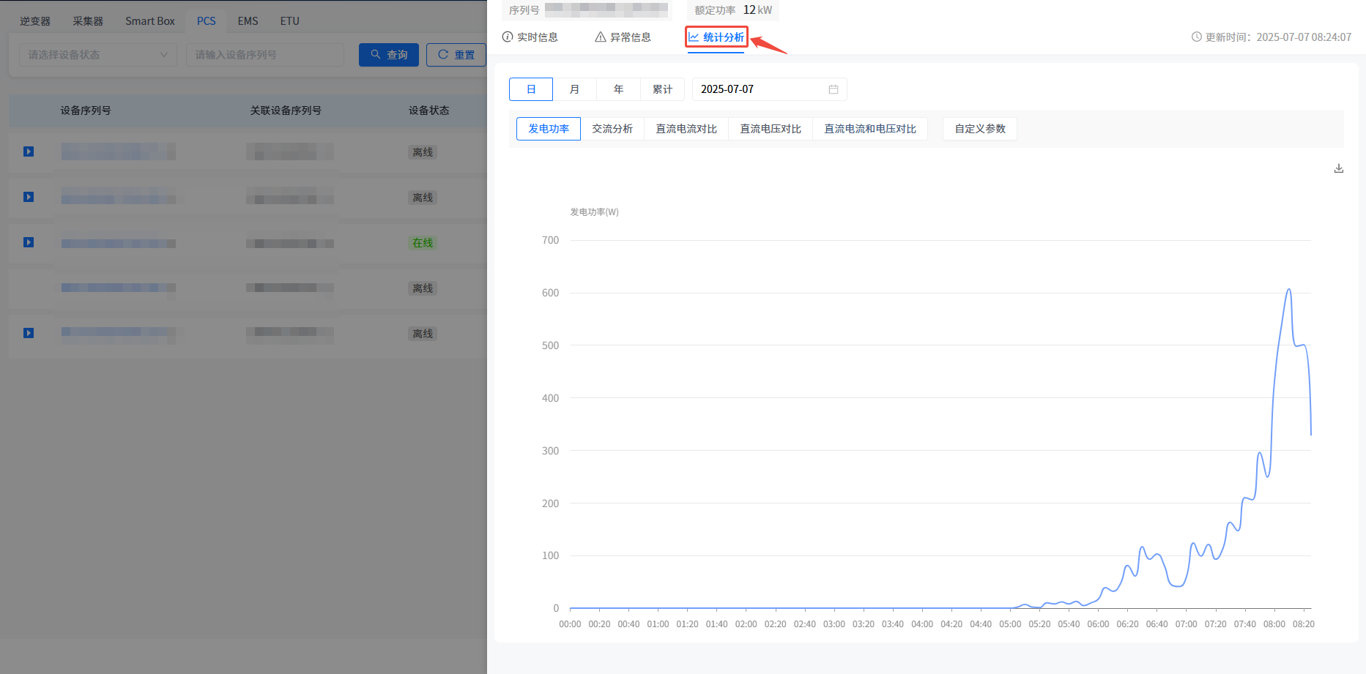Image resolution: width=1366 pixels, height=674 pixels.
Task: Select the 累计 (cumulative) period option
Action: coord(662,89)
